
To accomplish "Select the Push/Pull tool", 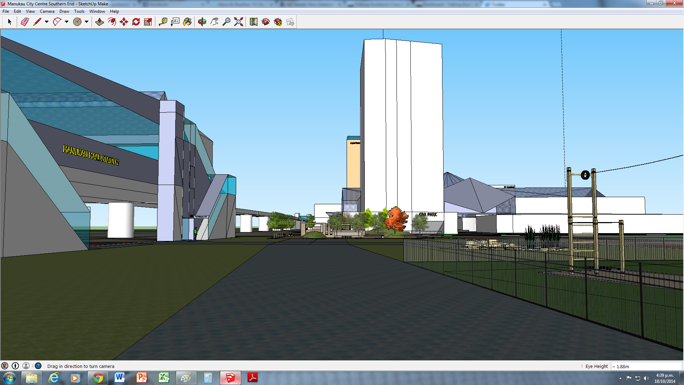I will coord(100,22).
